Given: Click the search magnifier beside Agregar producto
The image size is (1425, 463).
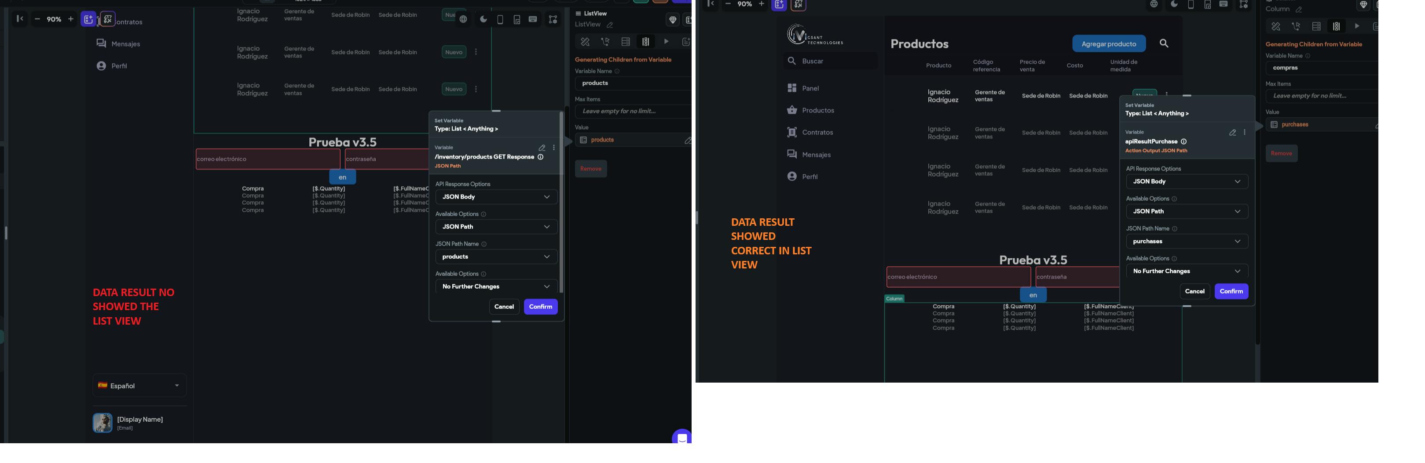Looking at the screenshot, I should point(1164,43).
